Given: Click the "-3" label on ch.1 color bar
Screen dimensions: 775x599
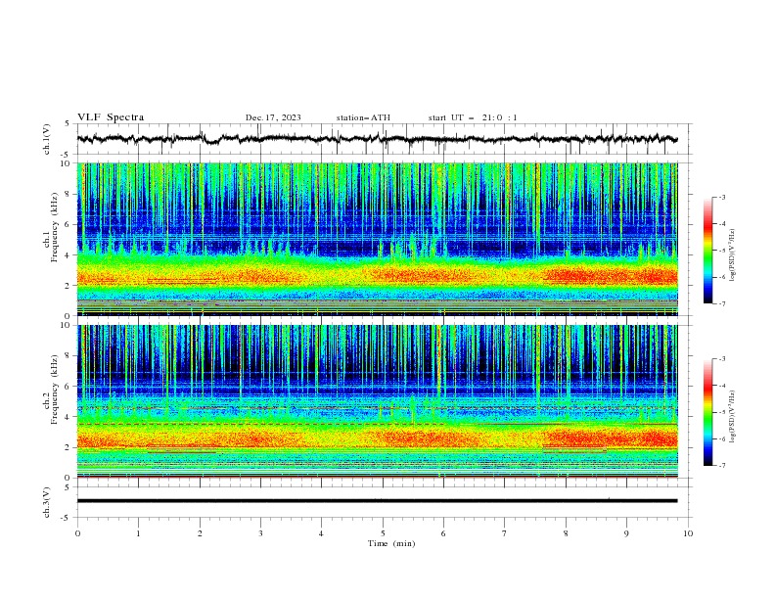Looking at the screenshot, I should coord(721,197).
